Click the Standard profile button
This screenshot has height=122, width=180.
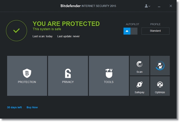[156, 31]
